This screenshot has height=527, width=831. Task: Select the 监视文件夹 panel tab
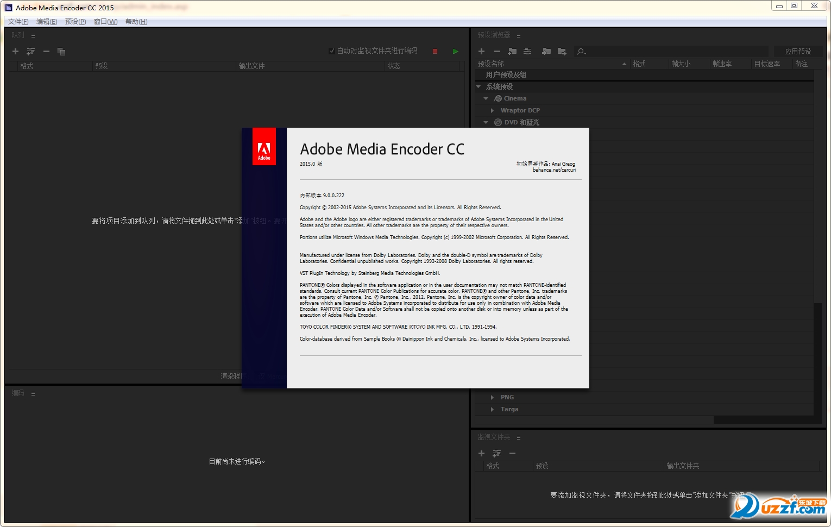point(494,437)
